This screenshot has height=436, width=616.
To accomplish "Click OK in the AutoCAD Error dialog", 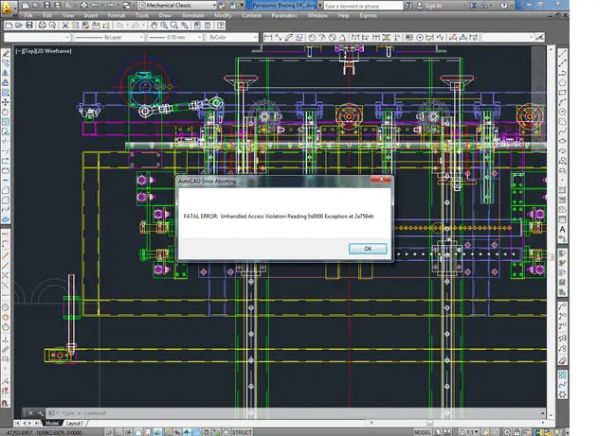I will click(x=368, y=249).
